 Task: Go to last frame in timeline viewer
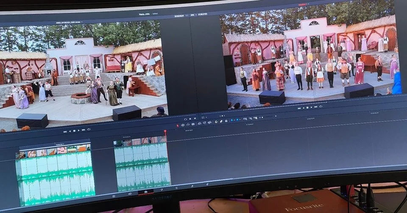pyautogui.click(x=316, y=107)
